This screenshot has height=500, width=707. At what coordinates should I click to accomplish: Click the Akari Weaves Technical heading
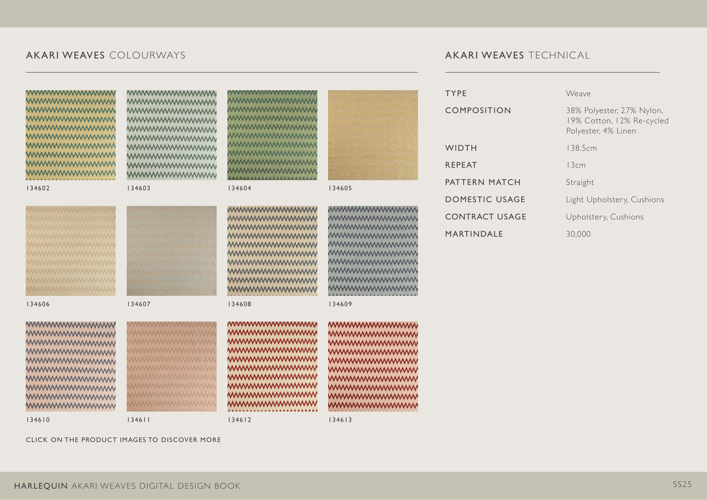point(517,55)
